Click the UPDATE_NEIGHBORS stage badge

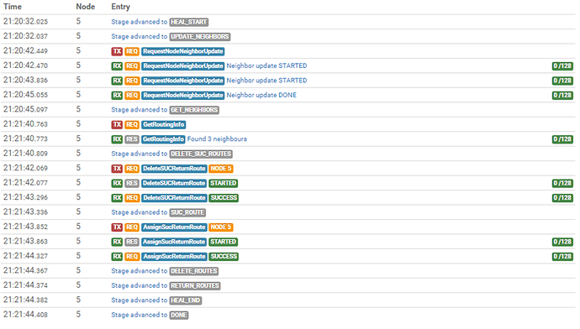[x=200, y=37]
